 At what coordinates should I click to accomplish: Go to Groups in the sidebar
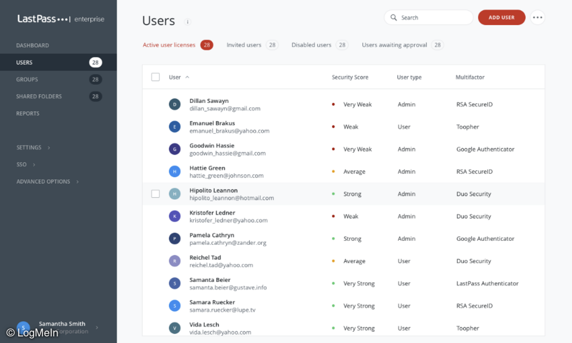pyautogui.click(x=27, y=80)
